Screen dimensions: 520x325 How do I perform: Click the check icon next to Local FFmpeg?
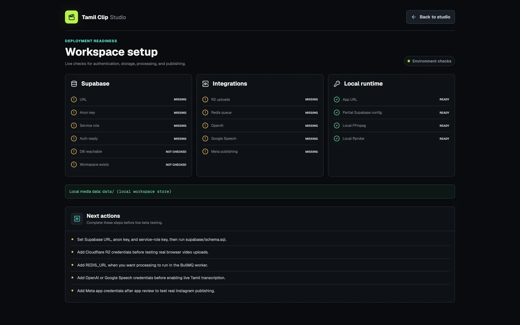[337, 125]
